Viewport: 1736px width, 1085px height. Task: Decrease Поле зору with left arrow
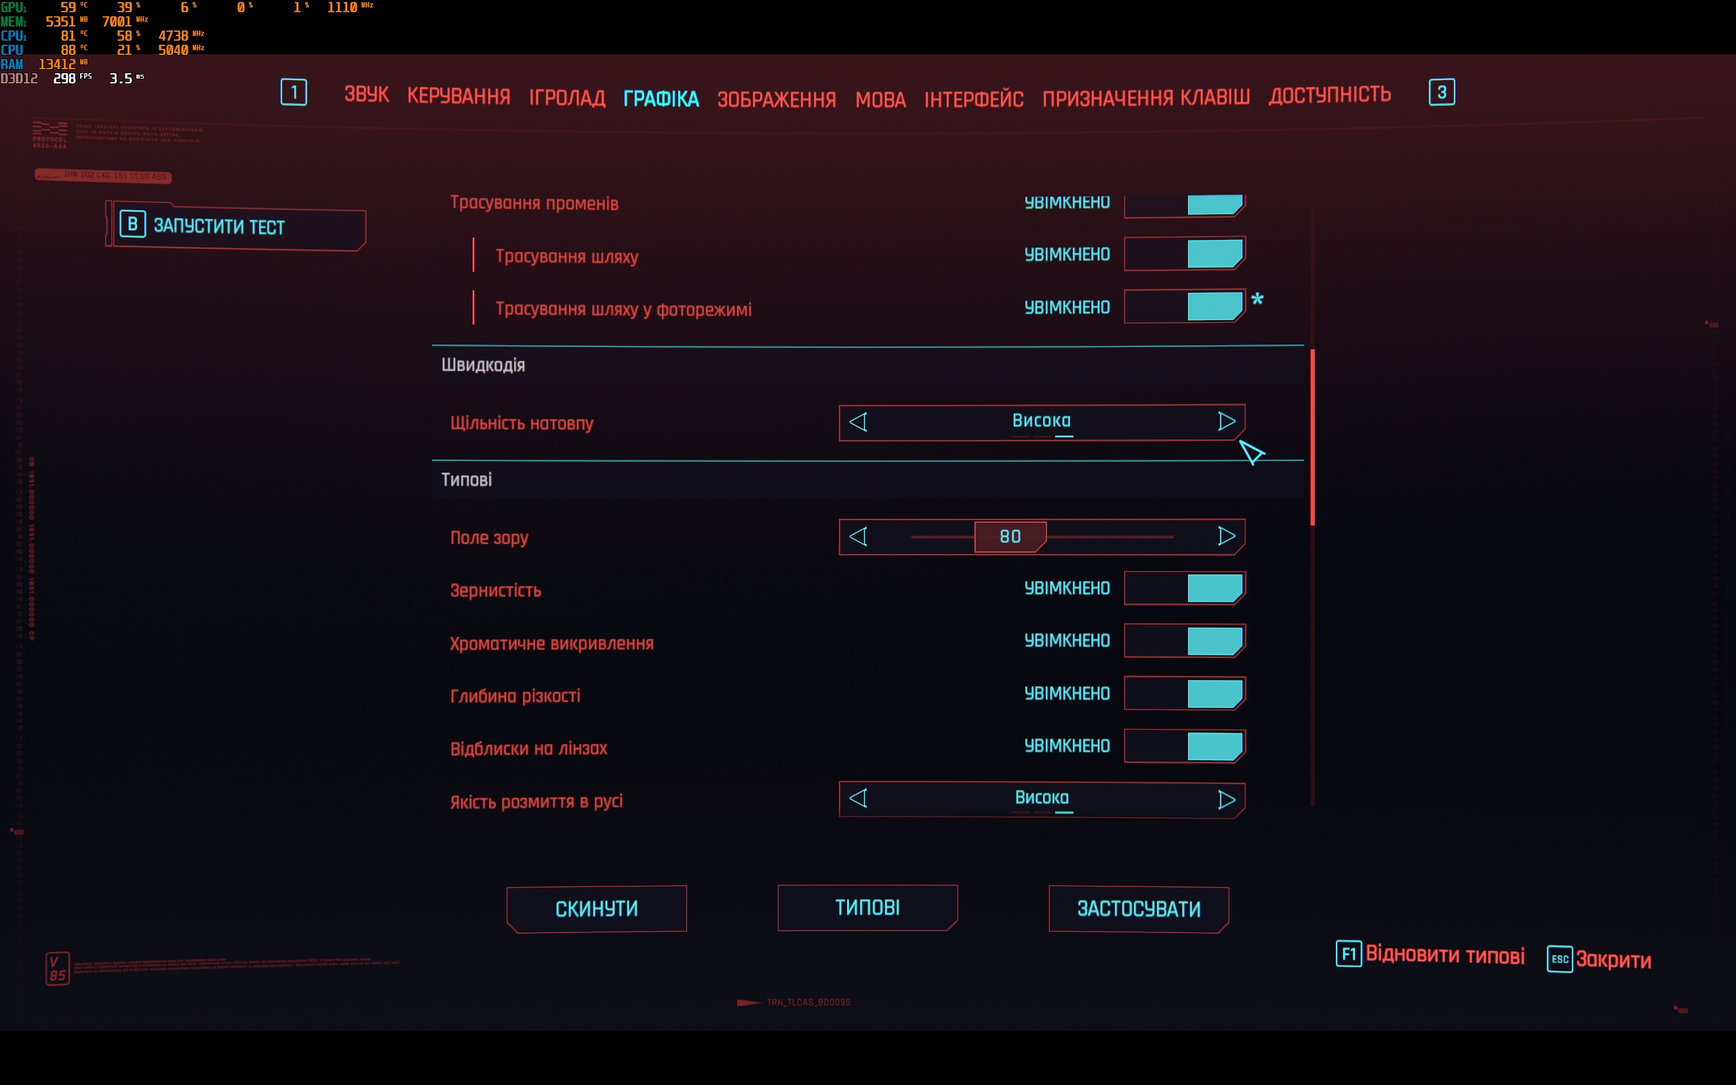point(859,537)
